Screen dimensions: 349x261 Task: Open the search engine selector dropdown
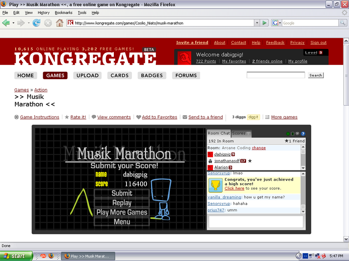(x=280, y=23)
